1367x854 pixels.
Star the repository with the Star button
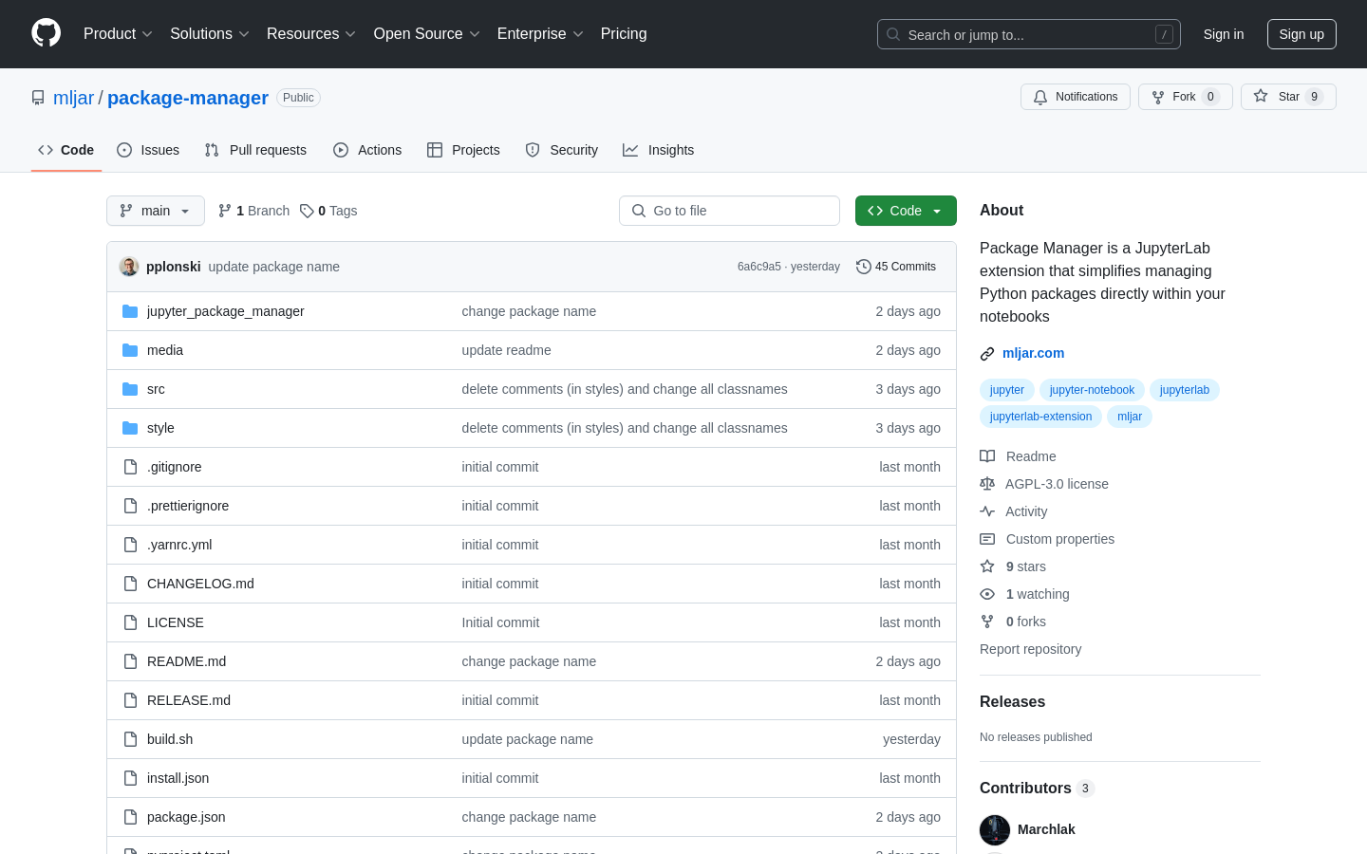click(1288, 97)
